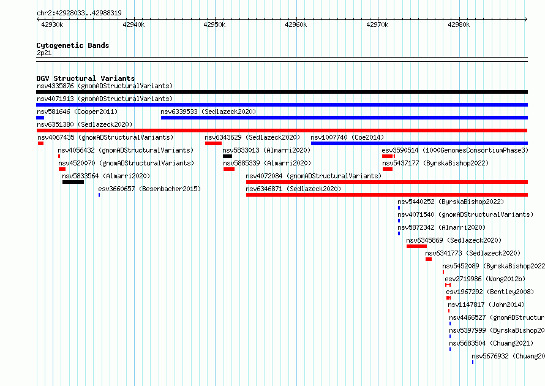The image size is (545, 386).
Task: Open nsv6351380 (Sedlazeck2020) label
Action: [x=85, y=124]
